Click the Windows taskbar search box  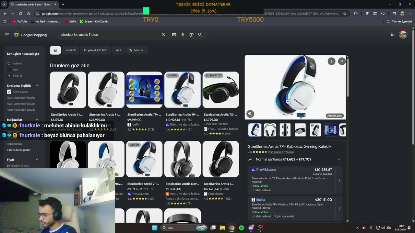pos(184,228)
